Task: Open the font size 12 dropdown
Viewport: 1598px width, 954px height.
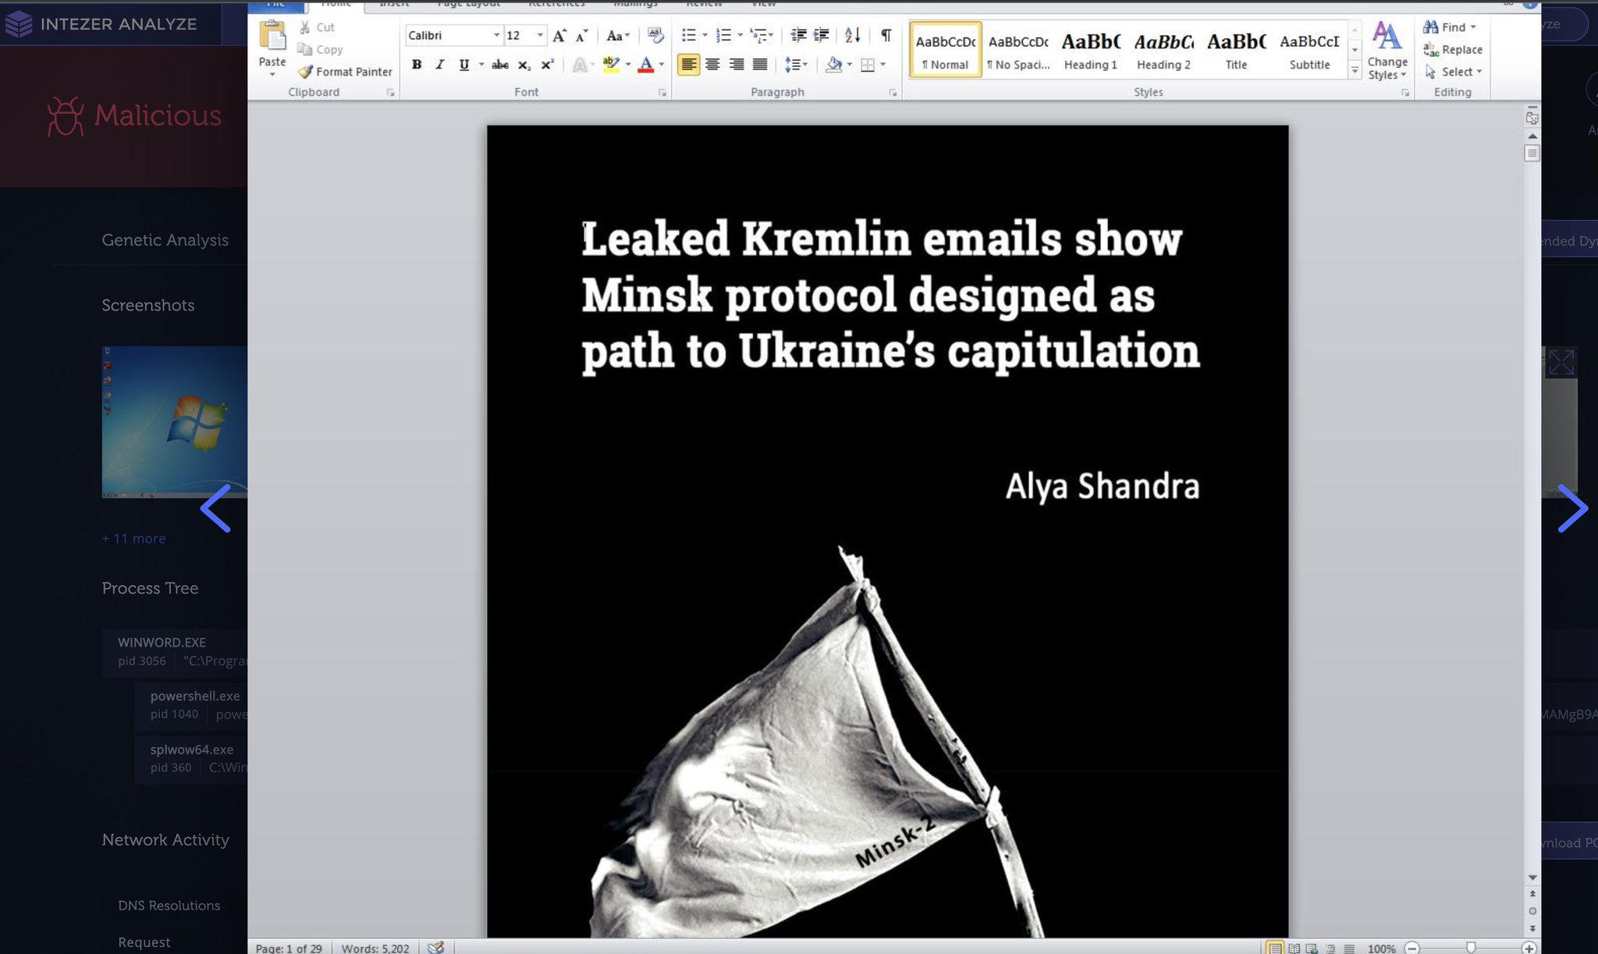Action: point(540,35)
